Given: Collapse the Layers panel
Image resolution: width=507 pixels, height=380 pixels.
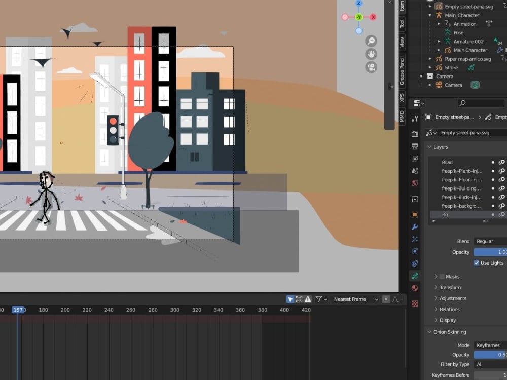Looking at the screenshot, I should click(429, 147).
